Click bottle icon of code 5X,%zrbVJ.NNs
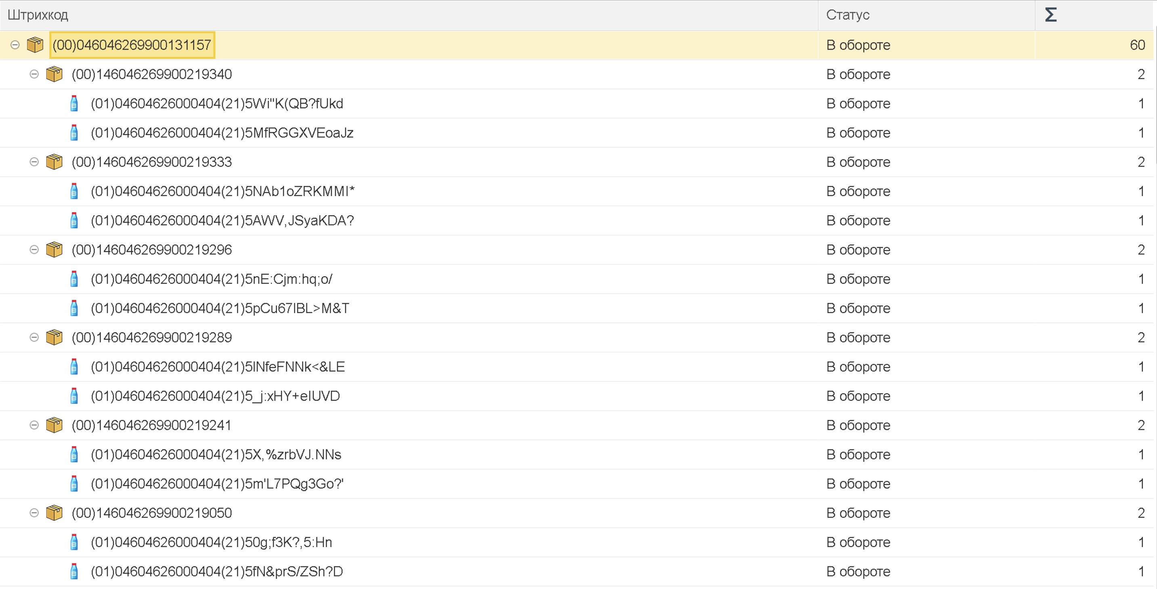 point(74,454)
